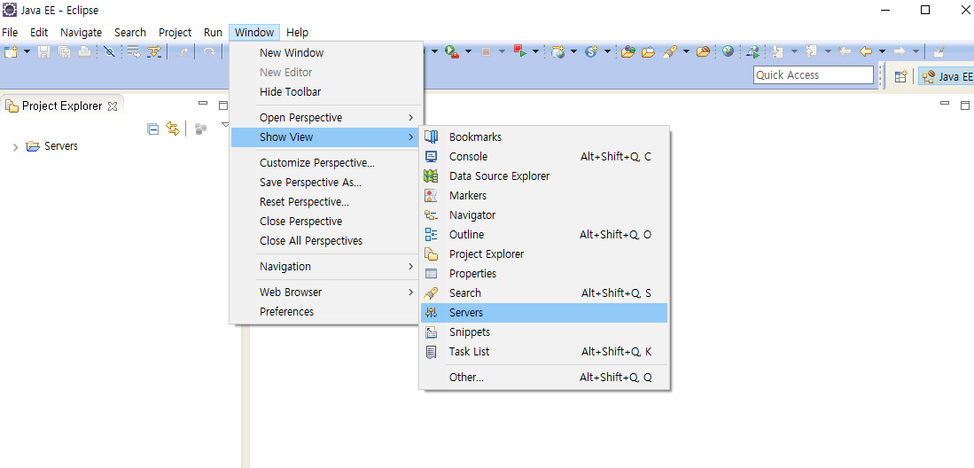Choose New Window from Window menu

(x=327, y=53)
